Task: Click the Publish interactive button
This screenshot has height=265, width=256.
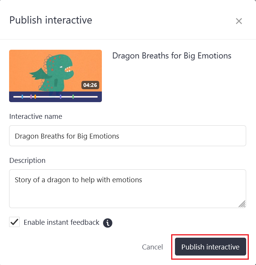Action: pos(210,246)
